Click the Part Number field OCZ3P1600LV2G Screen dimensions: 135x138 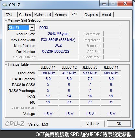(x=58, y=51)
